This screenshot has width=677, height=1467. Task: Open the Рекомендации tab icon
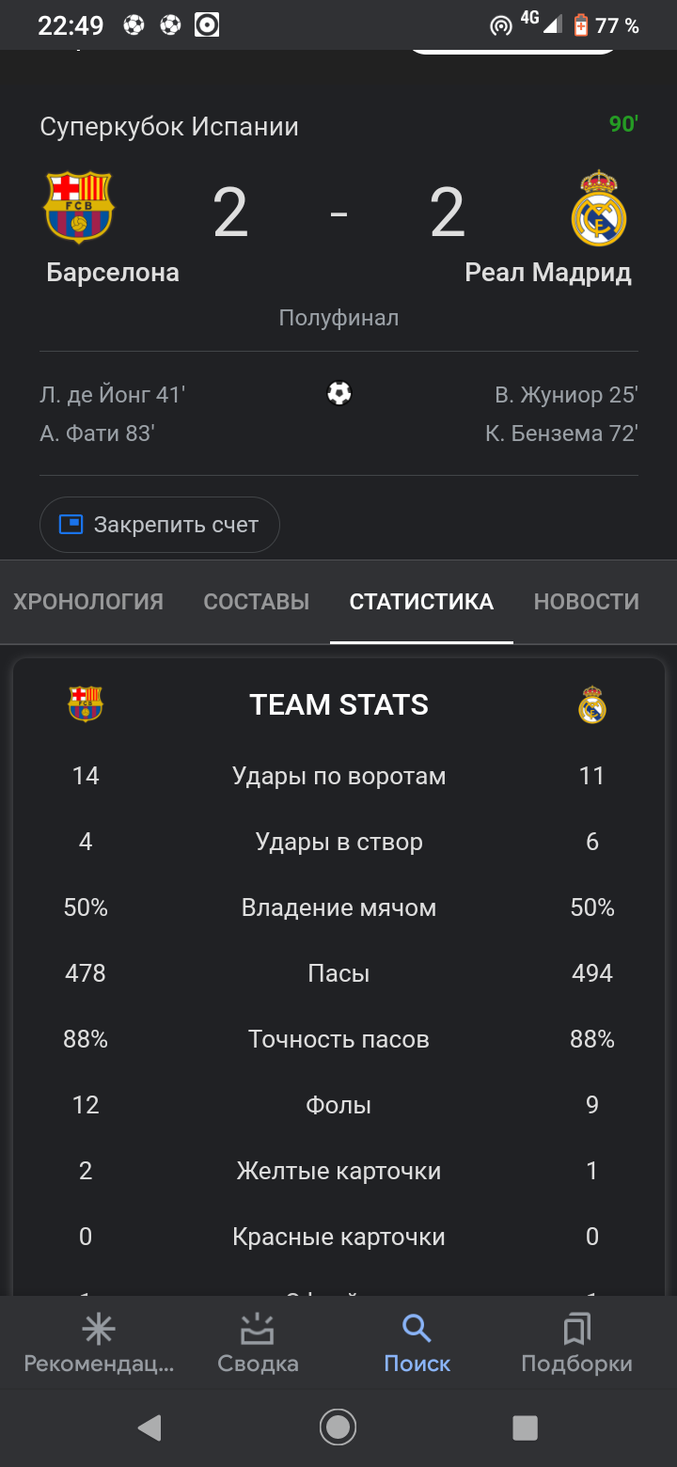tap(99, 1329)
